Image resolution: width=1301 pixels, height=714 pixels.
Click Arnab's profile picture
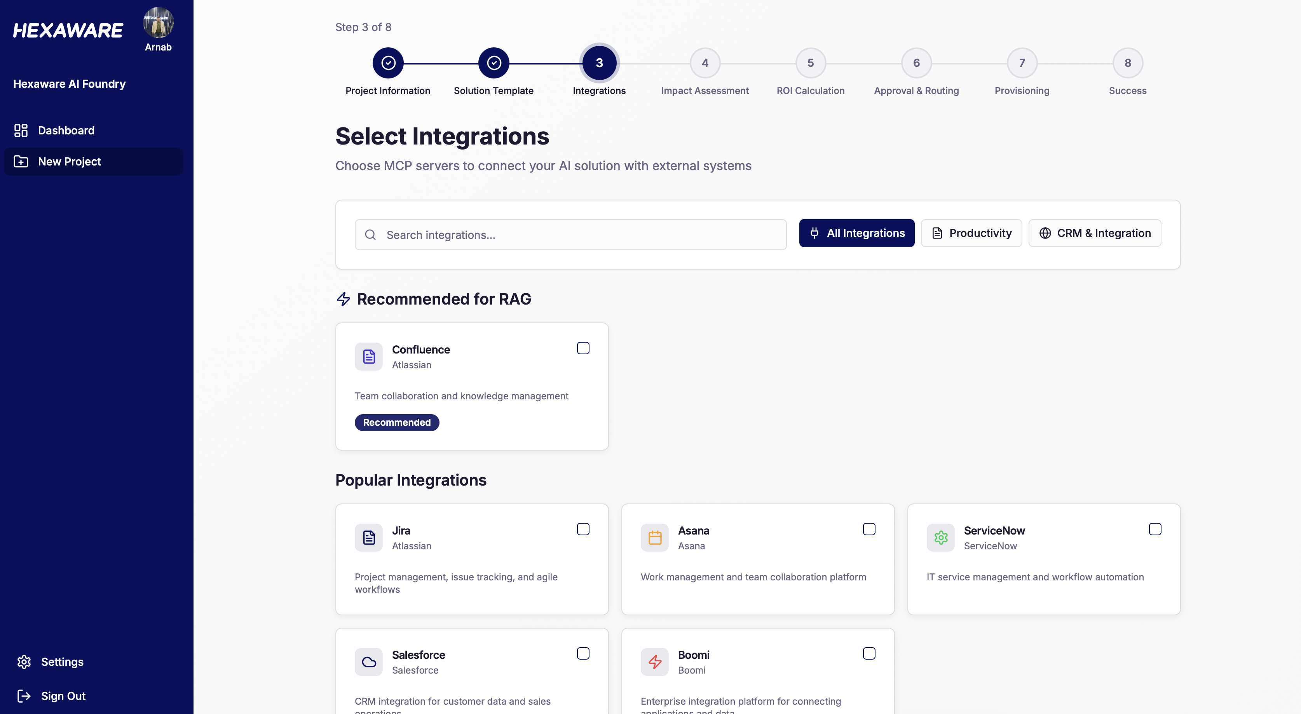[x=158, y=23]
